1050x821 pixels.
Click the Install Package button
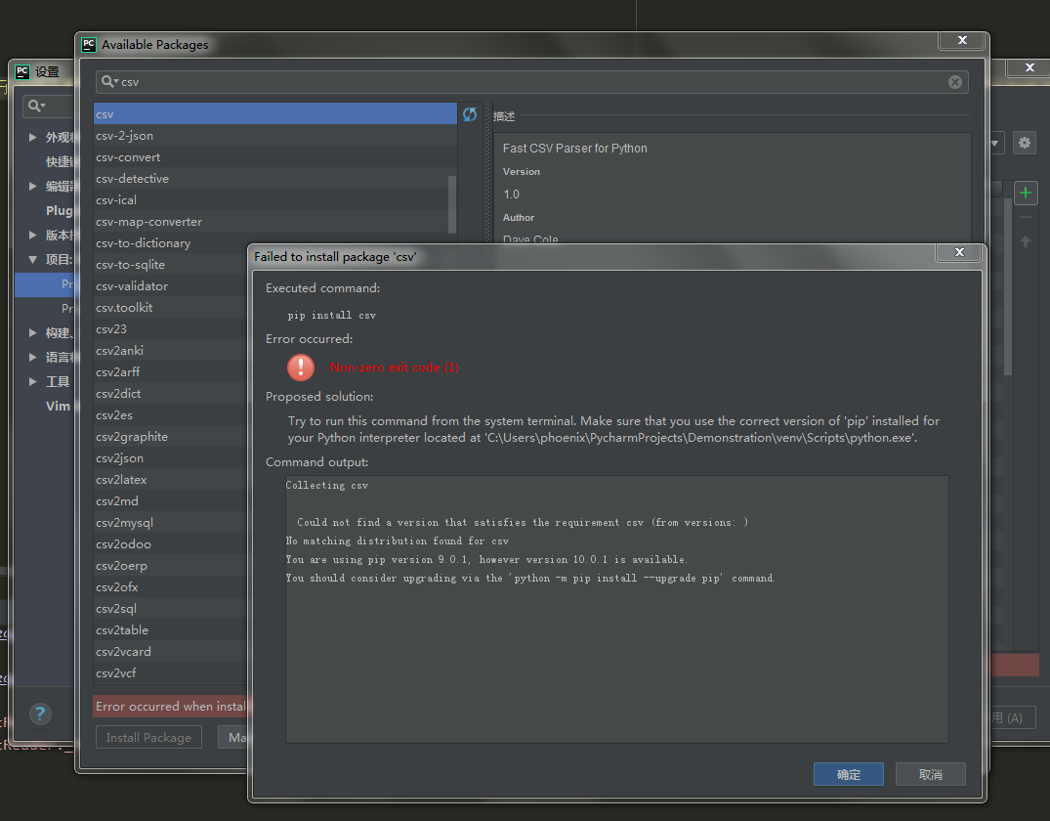click(148, 737)
